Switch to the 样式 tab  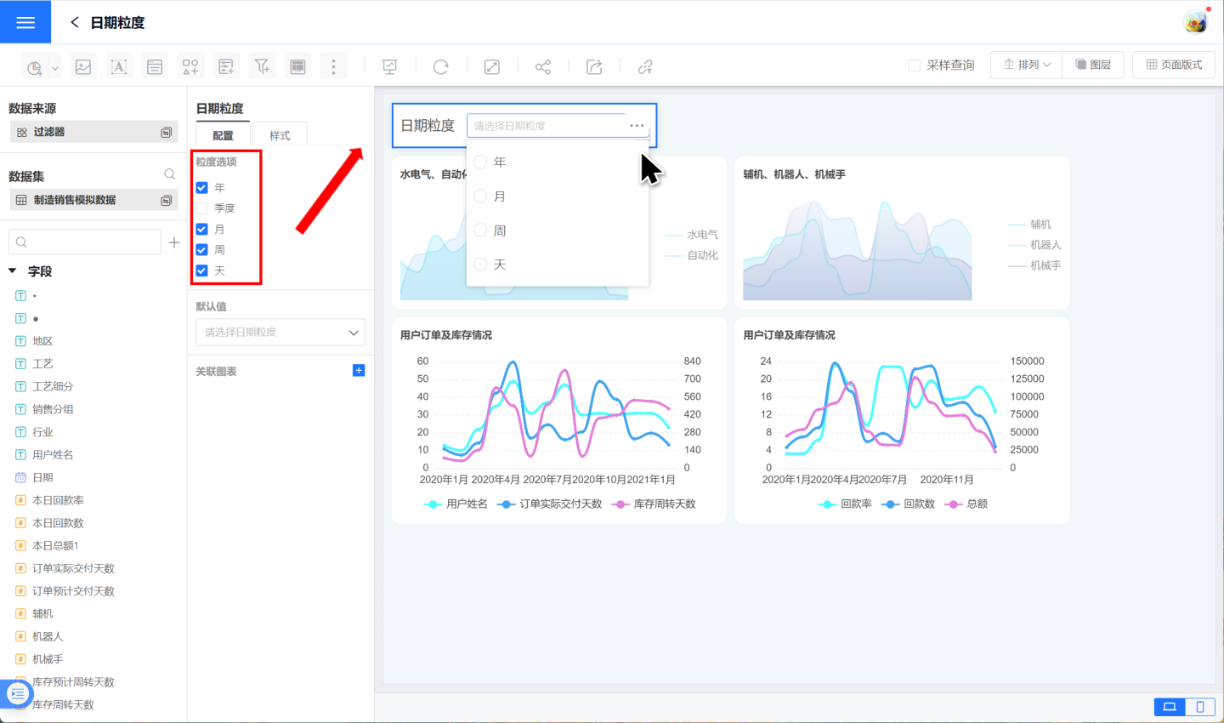point(280,135)
